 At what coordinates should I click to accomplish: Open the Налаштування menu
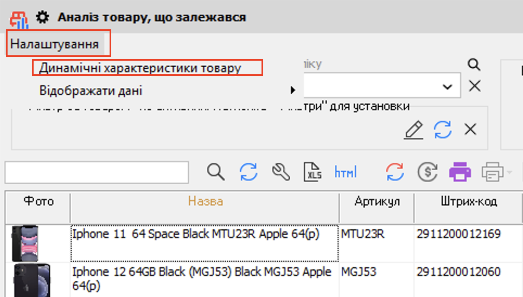(x=55, y=44)
